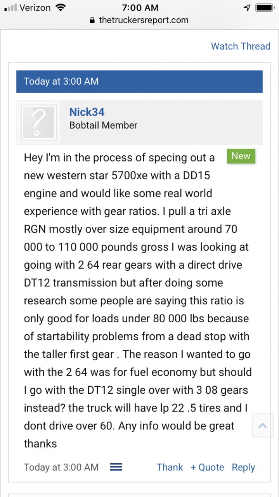Open the post timestamp permalink at bottom
Image resolution: width=279 pixels, height=497 pixels.
pos(61,467)
